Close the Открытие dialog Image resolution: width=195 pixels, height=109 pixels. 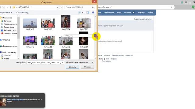tap(94, 2)
